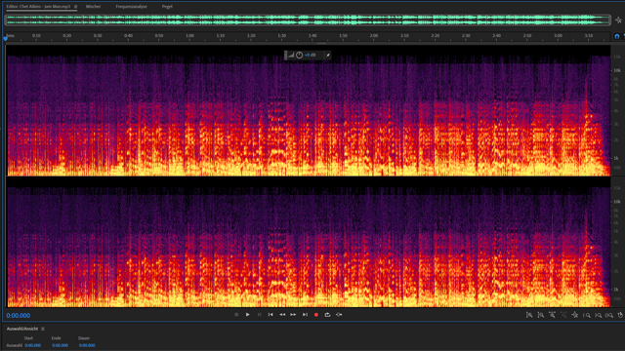Click the red Record button
This screenshot has height=351, width=625.
point(316,315)
